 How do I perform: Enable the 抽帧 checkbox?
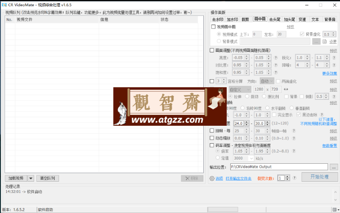[212, 131]
